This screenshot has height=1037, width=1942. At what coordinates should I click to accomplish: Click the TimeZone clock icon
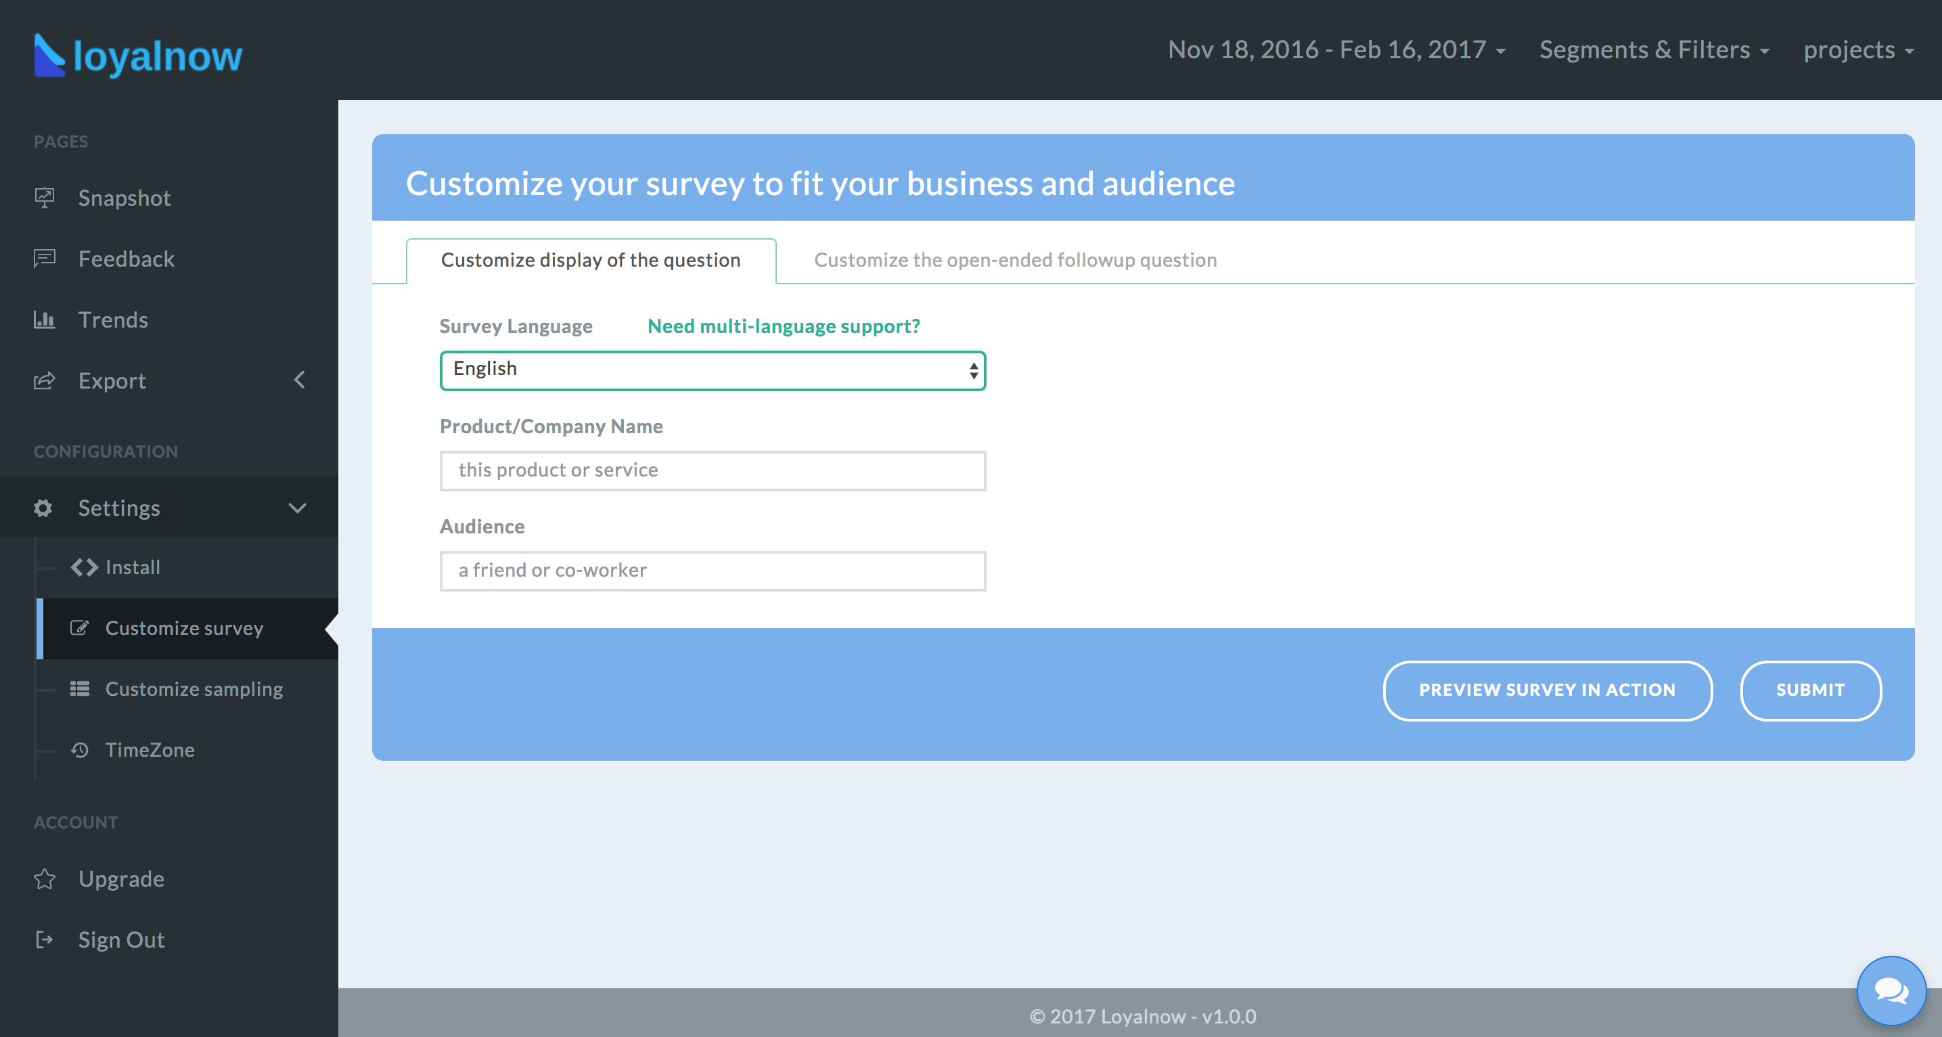(x=80, y=749)
